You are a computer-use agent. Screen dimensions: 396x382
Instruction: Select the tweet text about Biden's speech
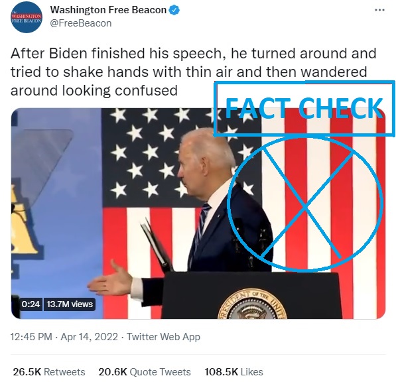[x=194, y=72]
